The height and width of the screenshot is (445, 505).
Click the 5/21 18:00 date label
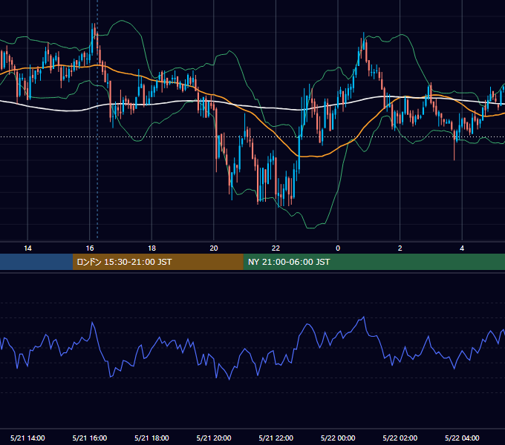point(151,438)
